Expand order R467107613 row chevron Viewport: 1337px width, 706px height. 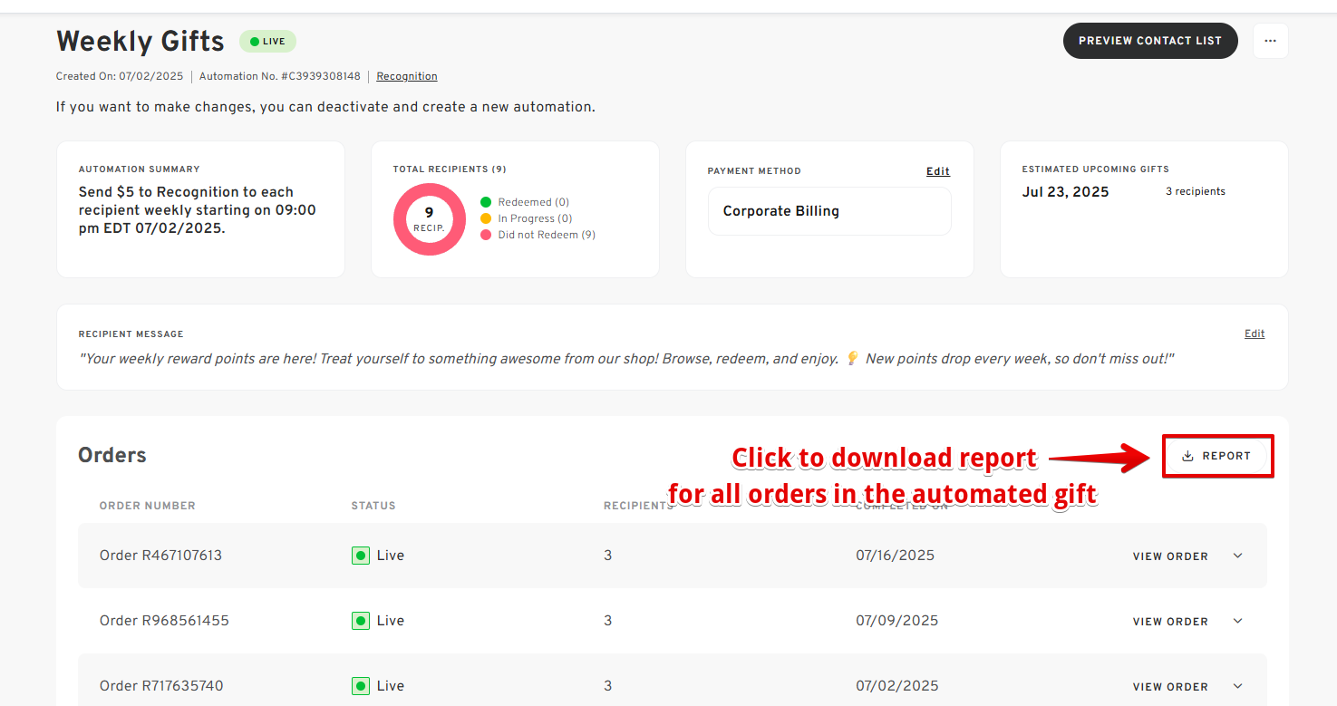[1238, 556]
